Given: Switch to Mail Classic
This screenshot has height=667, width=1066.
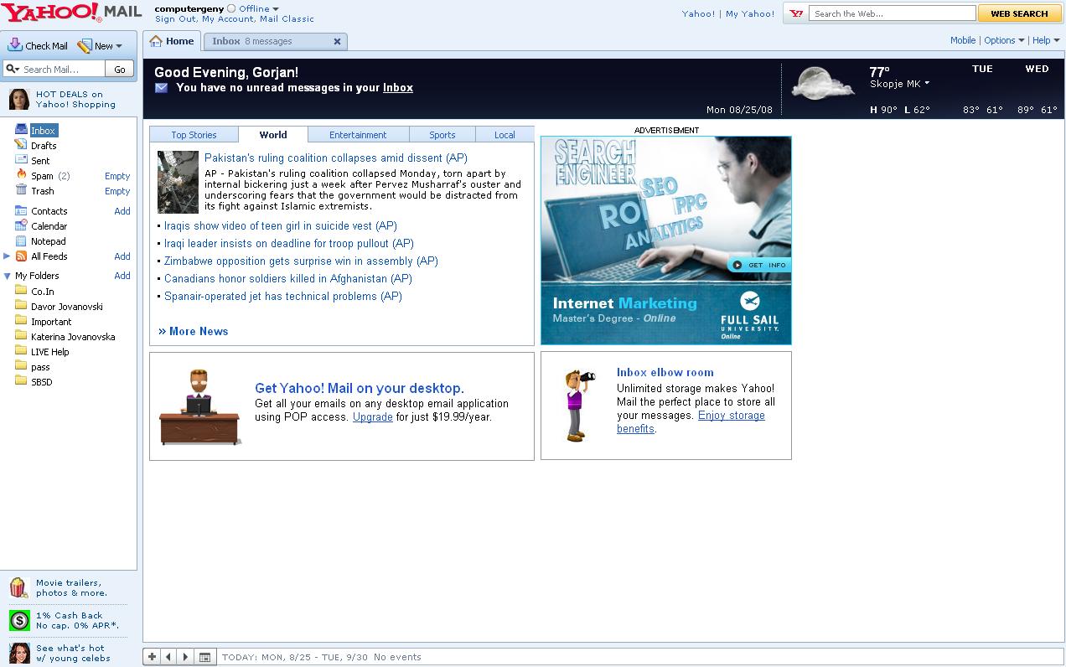Looking at the screenshot, I should pos(287,18).
